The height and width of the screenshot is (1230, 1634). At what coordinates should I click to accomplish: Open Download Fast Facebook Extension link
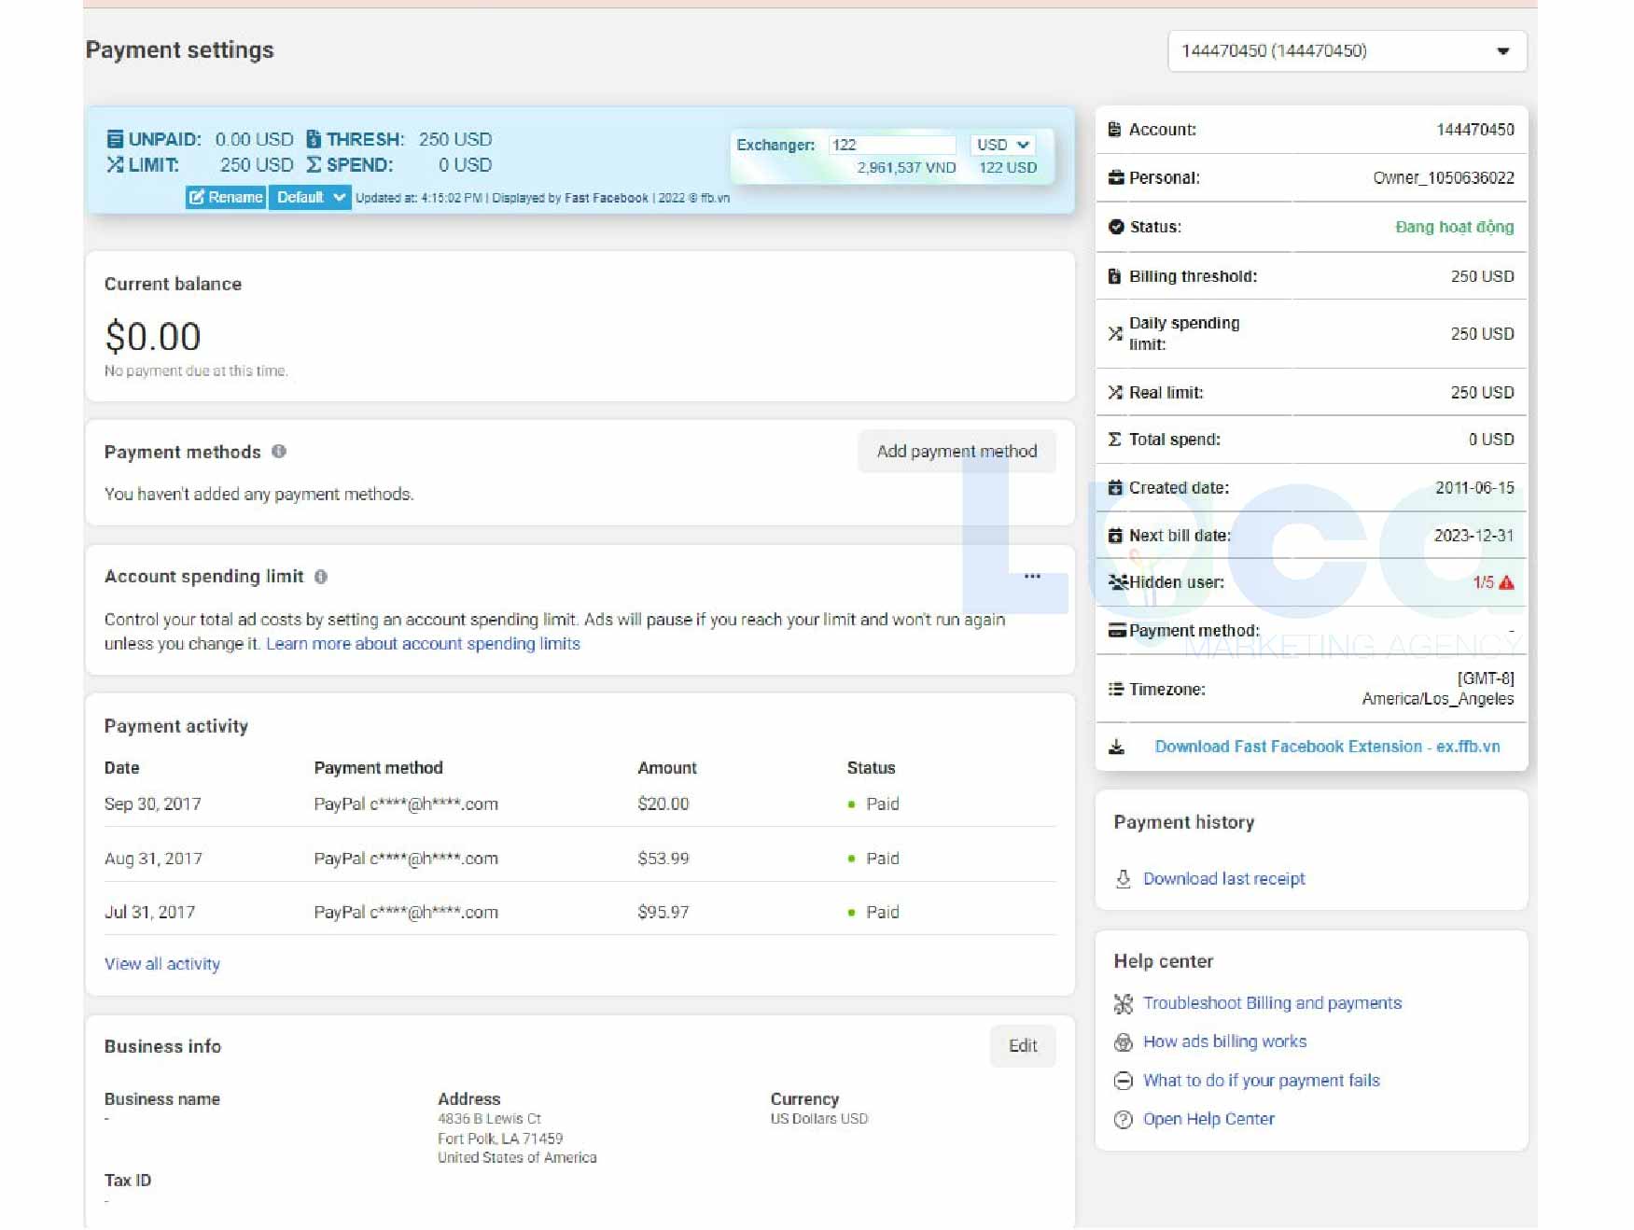[1327, 747]
